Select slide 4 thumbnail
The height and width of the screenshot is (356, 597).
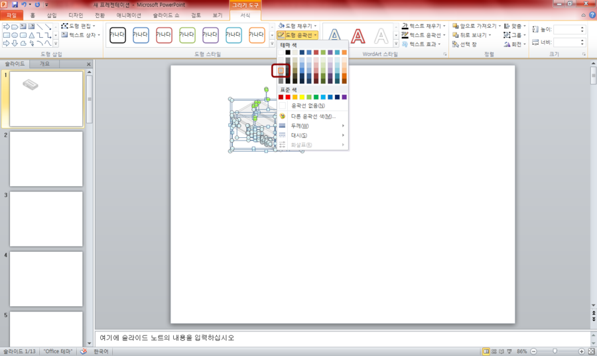click(x=46, y=279)
